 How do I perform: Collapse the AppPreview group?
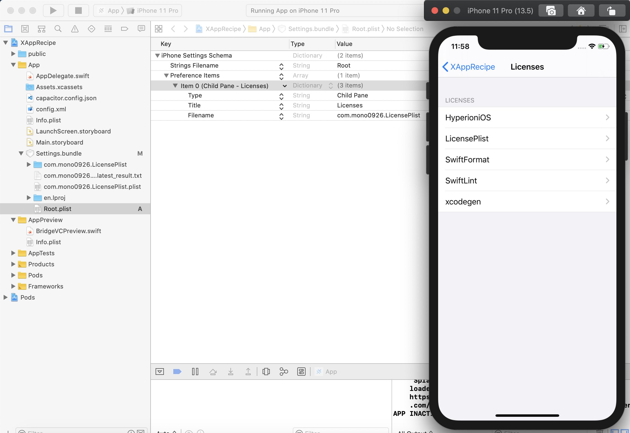click(x=13, y=220)
